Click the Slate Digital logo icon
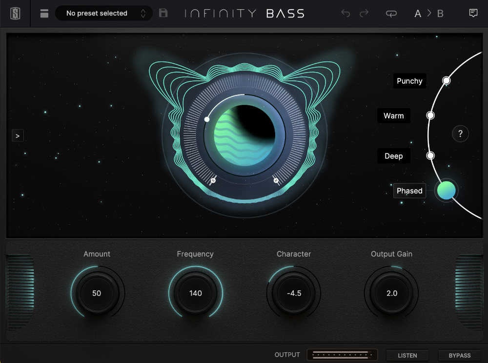488x363 pixels. pos(15,13)
